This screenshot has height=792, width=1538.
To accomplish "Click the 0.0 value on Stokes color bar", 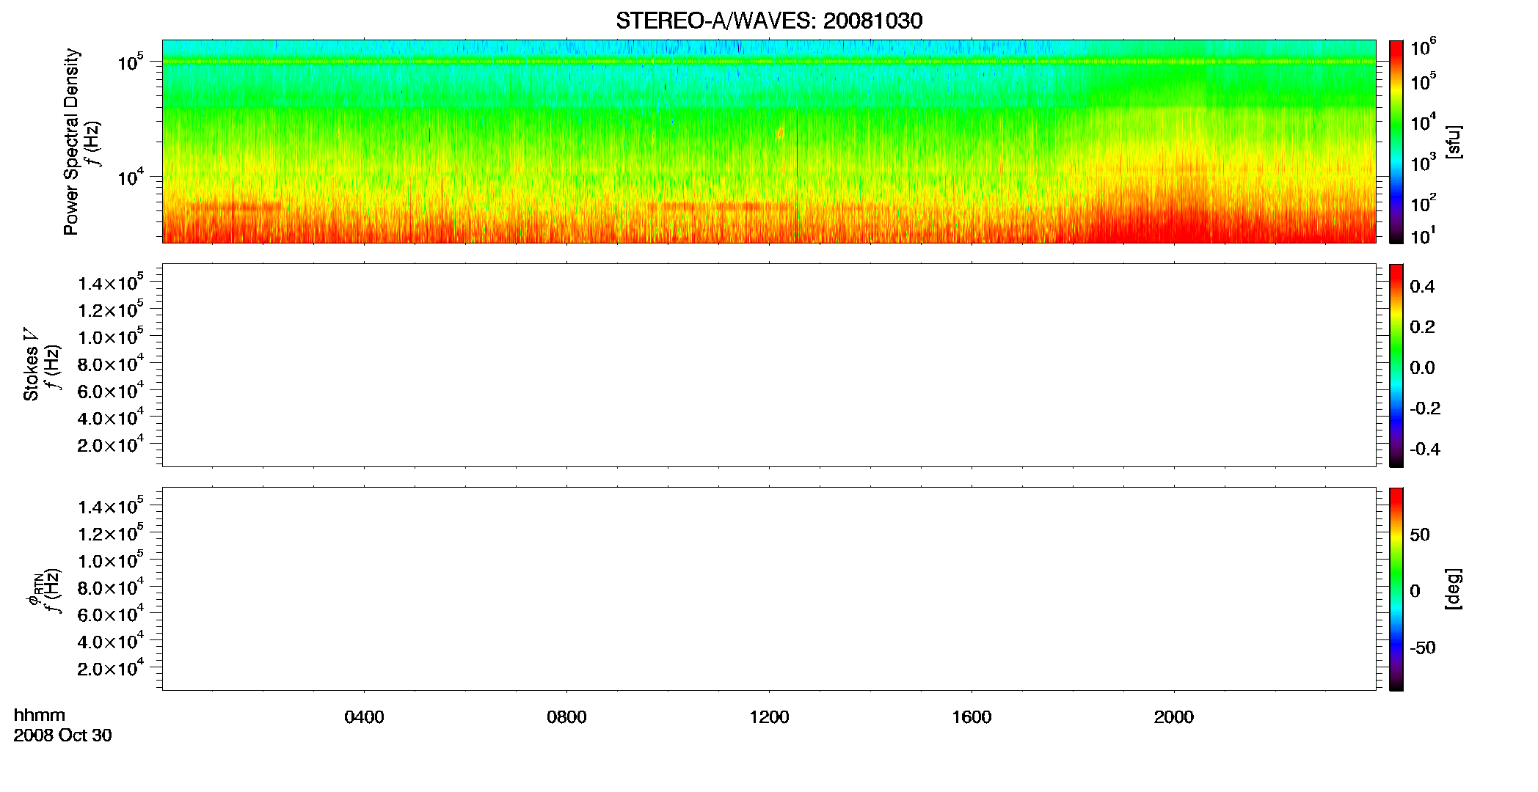I will 1422,368.
